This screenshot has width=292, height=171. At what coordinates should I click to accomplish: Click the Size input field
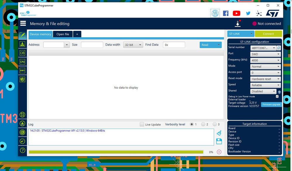pyautogui.click(x=92, y=45)
